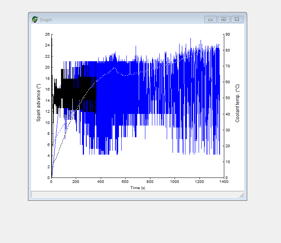Image resolution: width=281 pixels, height=243 pixels.
Task: Click the 'Spark advance (°)' axis label
Action: coord(38,103)
